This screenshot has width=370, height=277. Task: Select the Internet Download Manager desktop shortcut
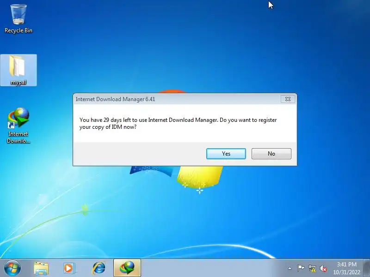pos(18,125)
